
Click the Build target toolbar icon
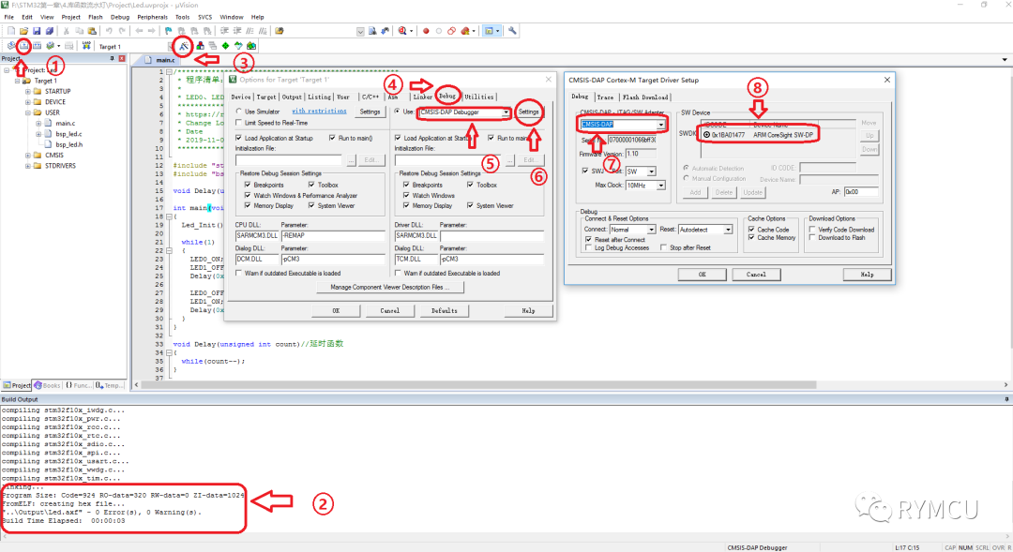[x=23, y=46]
